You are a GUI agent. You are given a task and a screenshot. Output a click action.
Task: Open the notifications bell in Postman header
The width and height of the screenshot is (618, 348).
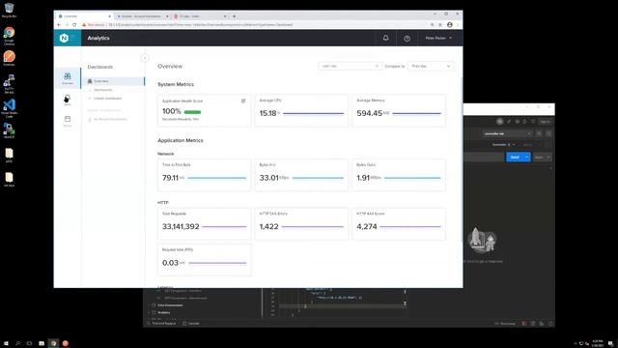pyautogui.click(x=524, y=122)
